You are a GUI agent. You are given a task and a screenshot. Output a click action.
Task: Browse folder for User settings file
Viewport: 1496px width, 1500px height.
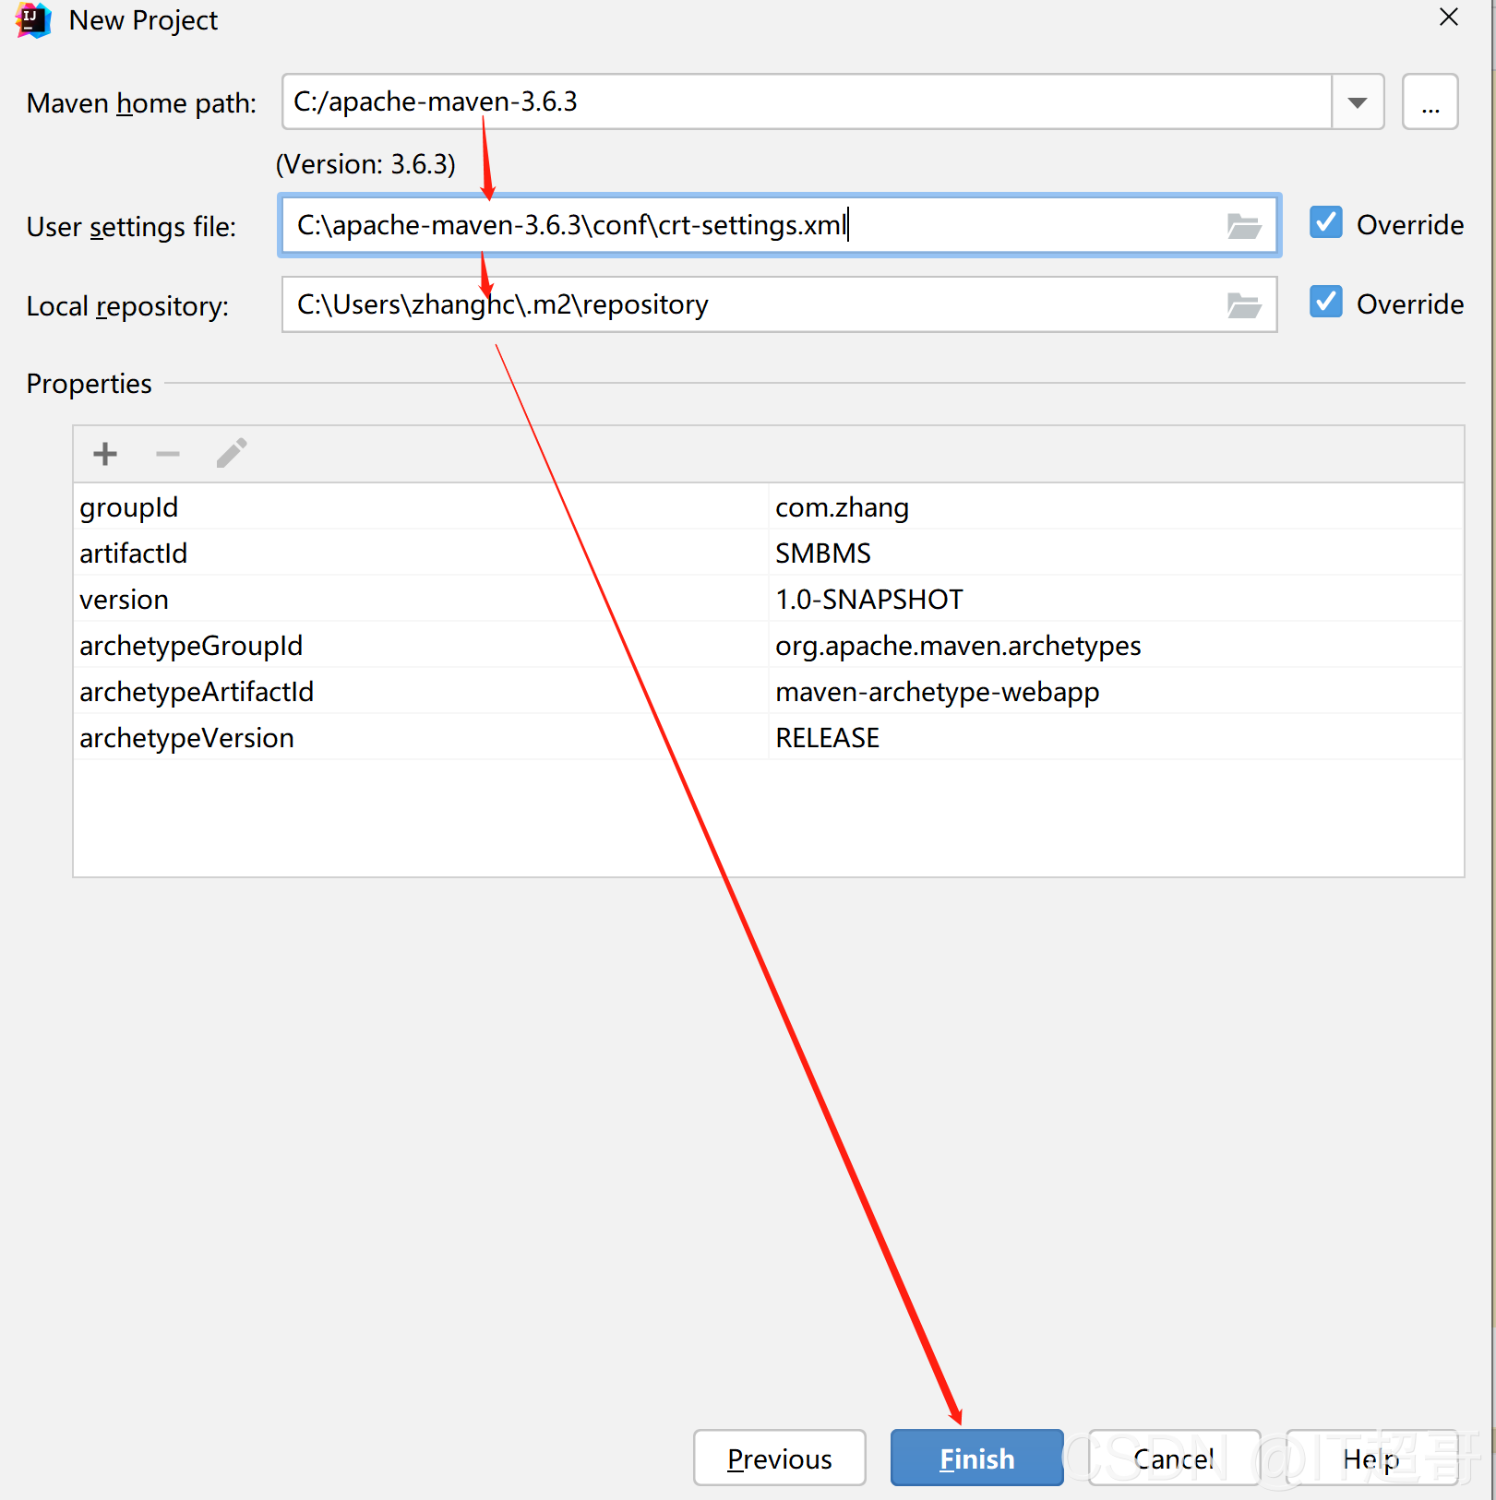pyautogui.click(x=1244, y=226)
